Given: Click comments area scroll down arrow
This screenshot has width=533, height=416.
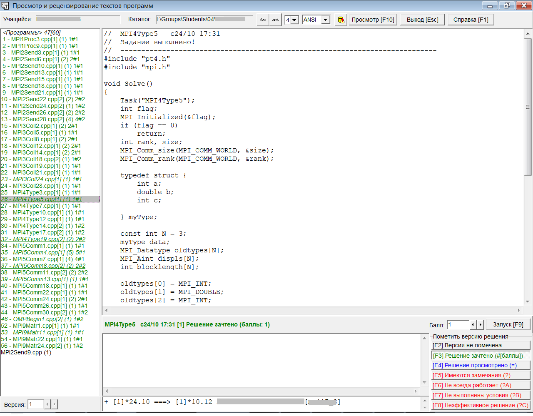Looking at the screenshot, I should point(424,383).
